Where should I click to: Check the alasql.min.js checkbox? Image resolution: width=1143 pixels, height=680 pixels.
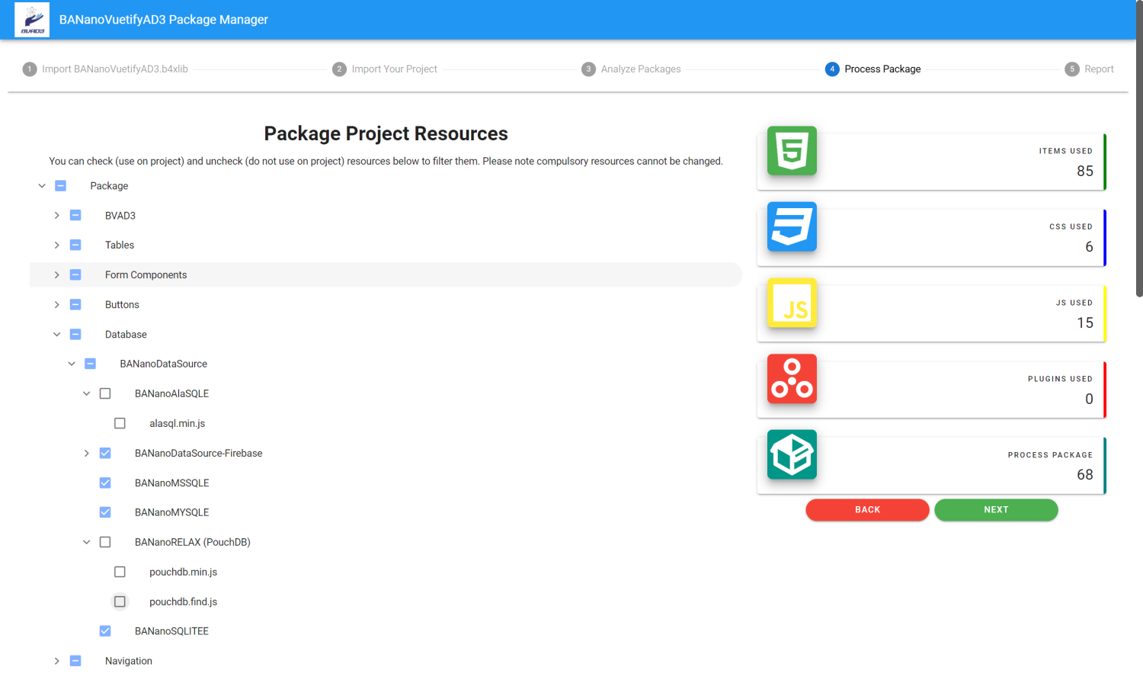tap(120, 424)
